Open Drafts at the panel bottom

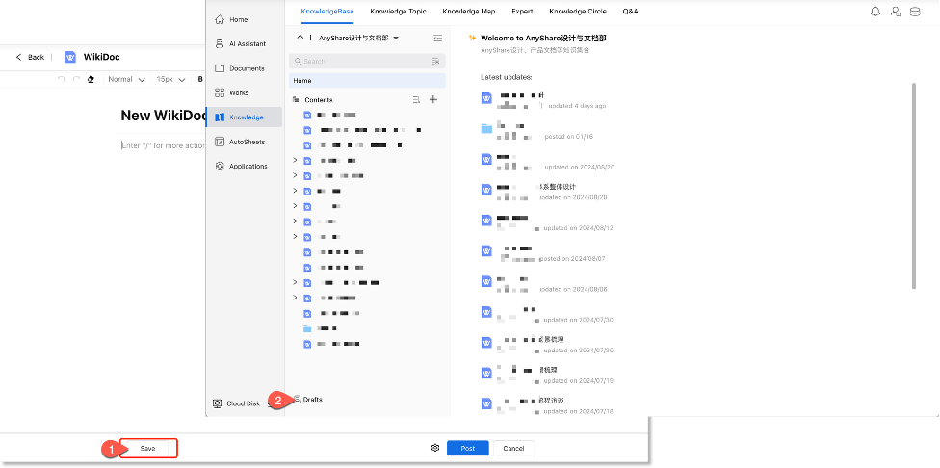tap(311, 399)
